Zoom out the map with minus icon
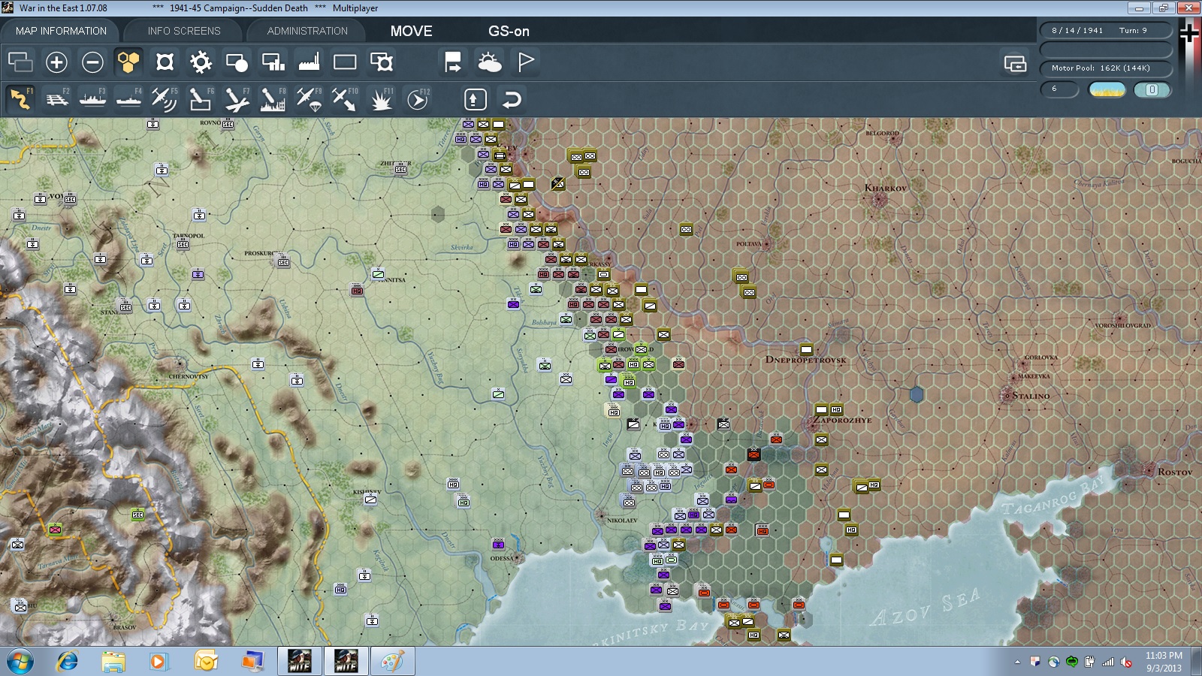Image resolution: width=1202 pixels, height=676 pixels. click(x=92, y=62)
